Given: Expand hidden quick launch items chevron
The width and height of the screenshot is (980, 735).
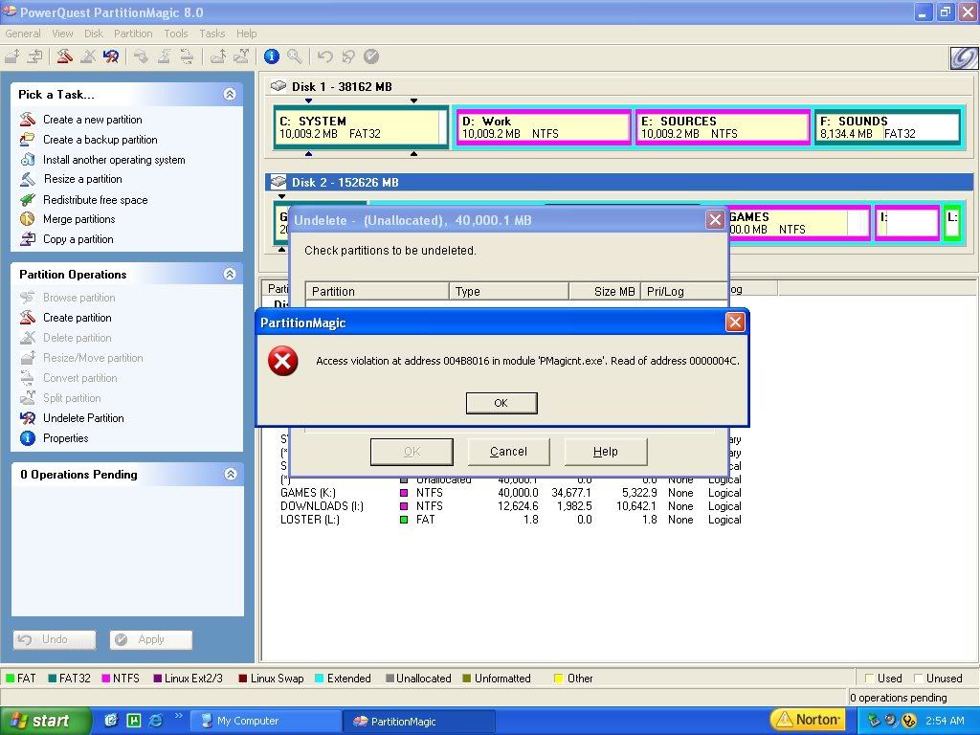Looking at the screenshot, I should click(x=179, y=716).
